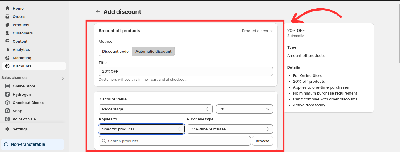The image size is (400, 152).
Task: Go to Discounts in the sidebar
Action: 22,66
